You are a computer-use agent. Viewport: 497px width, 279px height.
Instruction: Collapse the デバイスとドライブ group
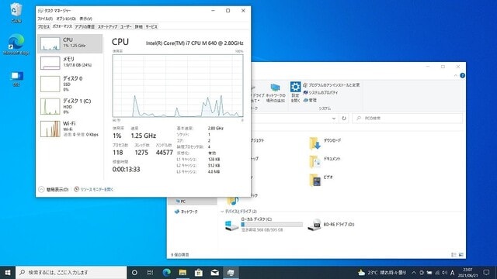click(222, 212)
